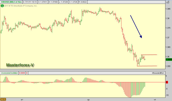The height and width of the screenshot is (101, 172).
Task: Click the 5 label on the oscillator axis
Action: tap(166, 76)
